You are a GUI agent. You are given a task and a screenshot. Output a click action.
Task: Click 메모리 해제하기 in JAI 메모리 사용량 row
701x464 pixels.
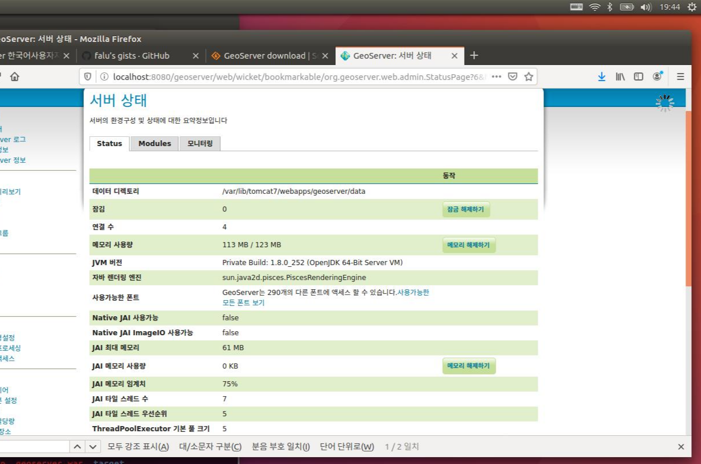469,366
